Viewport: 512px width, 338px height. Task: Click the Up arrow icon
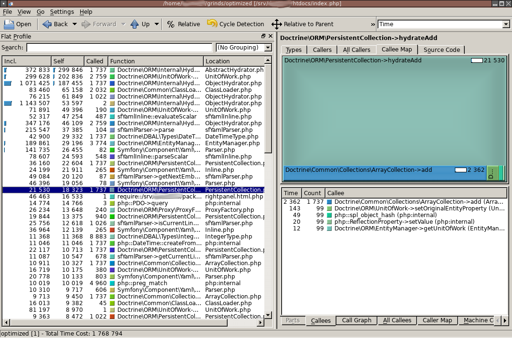(135, 24)
